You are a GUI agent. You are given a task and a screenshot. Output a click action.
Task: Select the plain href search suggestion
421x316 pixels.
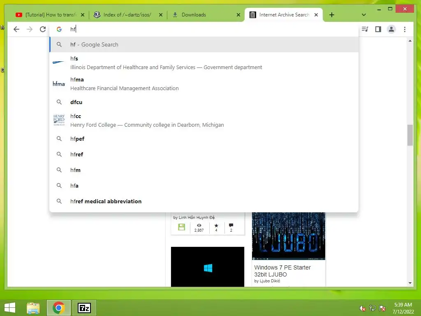(204, 154)
